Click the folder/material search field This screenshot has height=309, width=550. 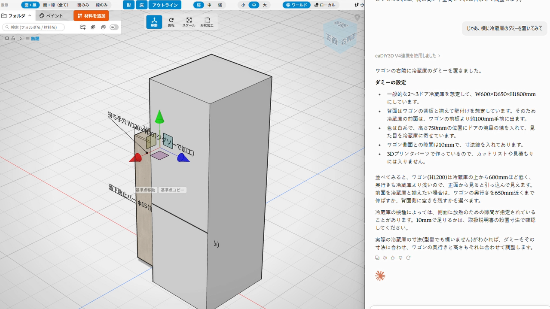[34, 27]
